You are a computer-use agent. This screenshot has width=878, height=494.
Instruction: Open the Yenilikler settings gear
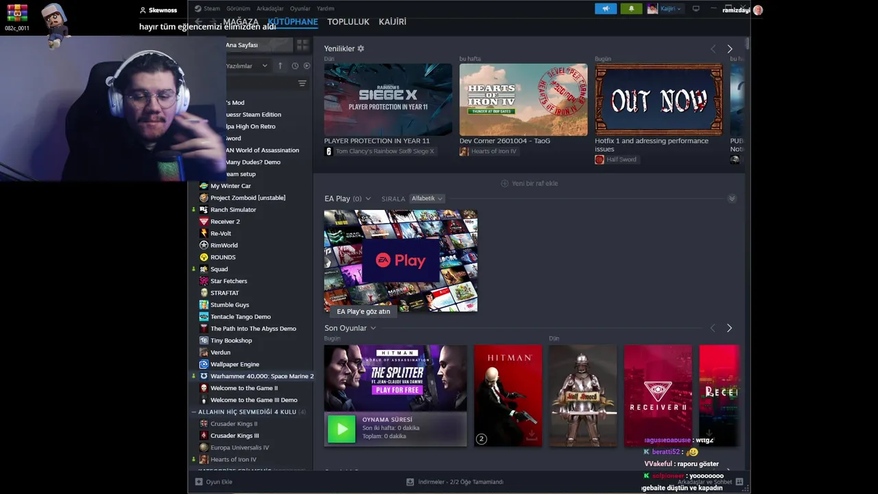point(361,49)
